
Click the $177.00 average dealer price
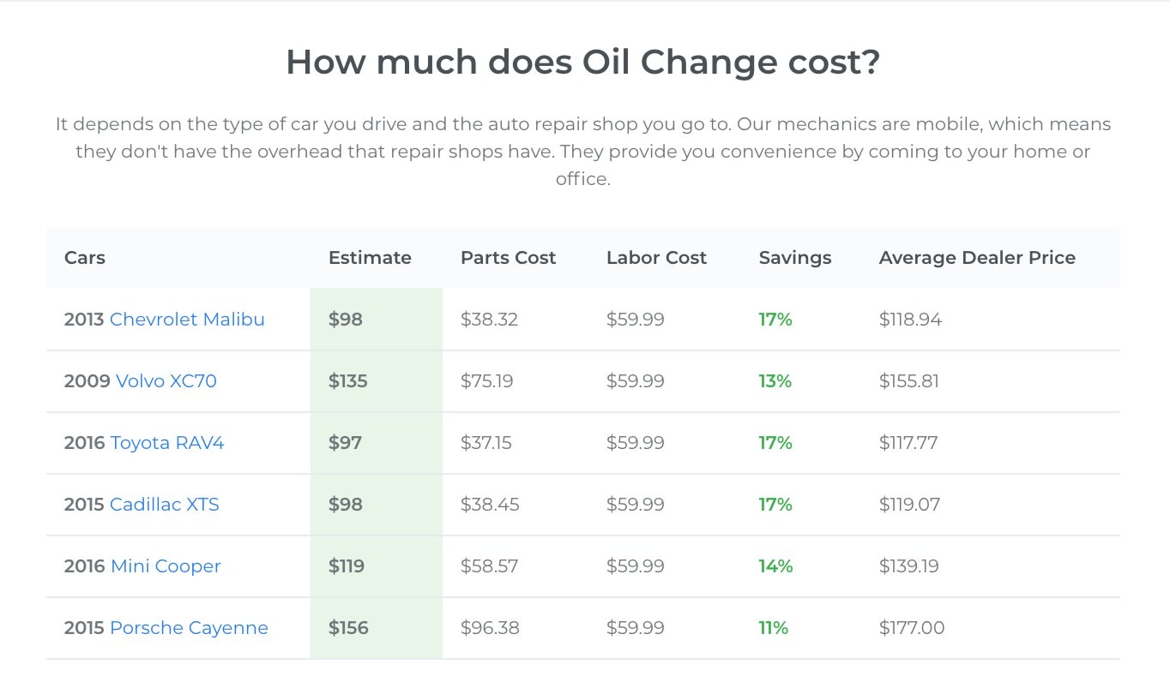(912, 628)
